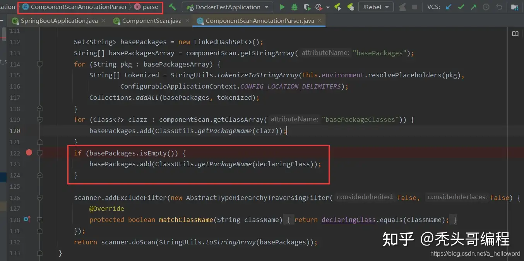524x261 pixels.
Task: Click the Stop square icon
Action: pyautogui.click(x=414, y=7)
